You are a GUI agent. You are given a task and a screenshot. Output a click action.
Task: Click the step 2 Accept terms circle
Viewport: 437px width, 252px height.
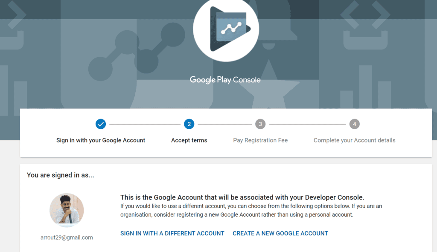[x=189, y=124]
